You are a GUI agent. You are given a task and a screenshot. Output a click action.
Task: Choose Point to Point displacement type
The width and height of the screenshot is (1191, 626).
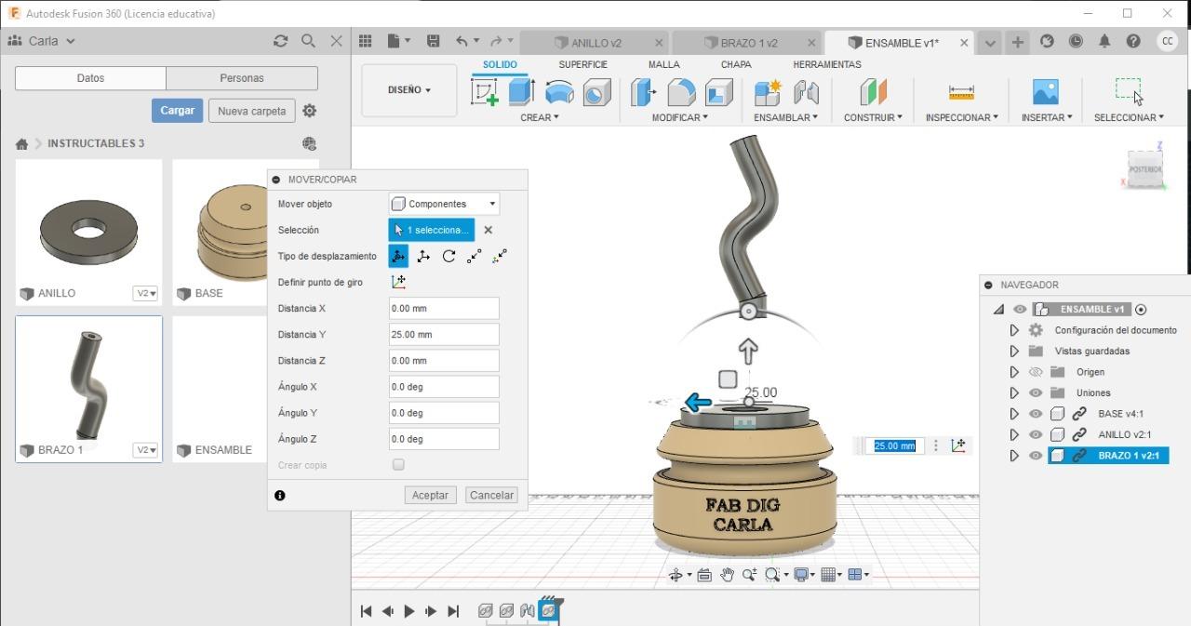475,256
